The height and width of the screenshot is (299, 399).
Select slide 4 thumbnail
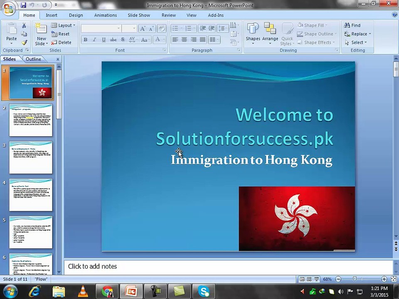coord(31,195)
